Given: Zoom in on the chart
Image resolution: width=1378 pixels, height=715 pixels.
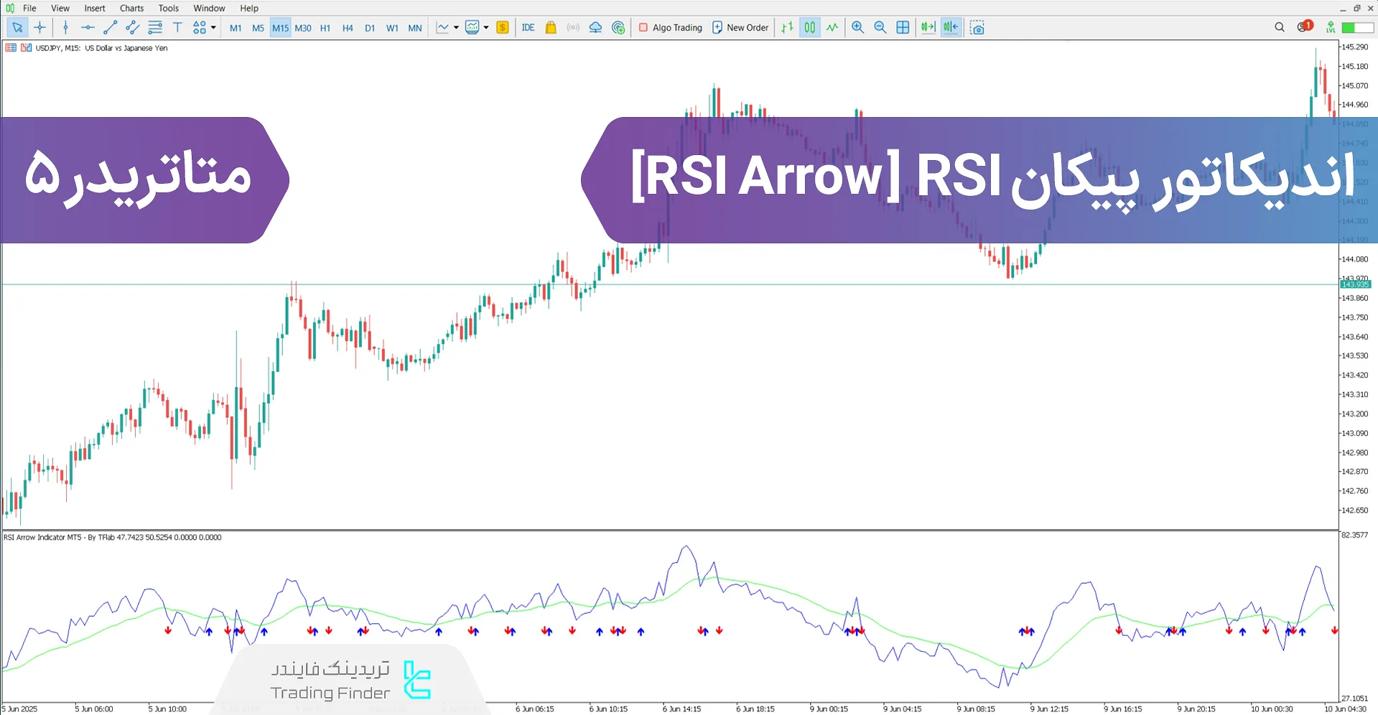Looking at the screenshot, I should (x=857, y=27).
